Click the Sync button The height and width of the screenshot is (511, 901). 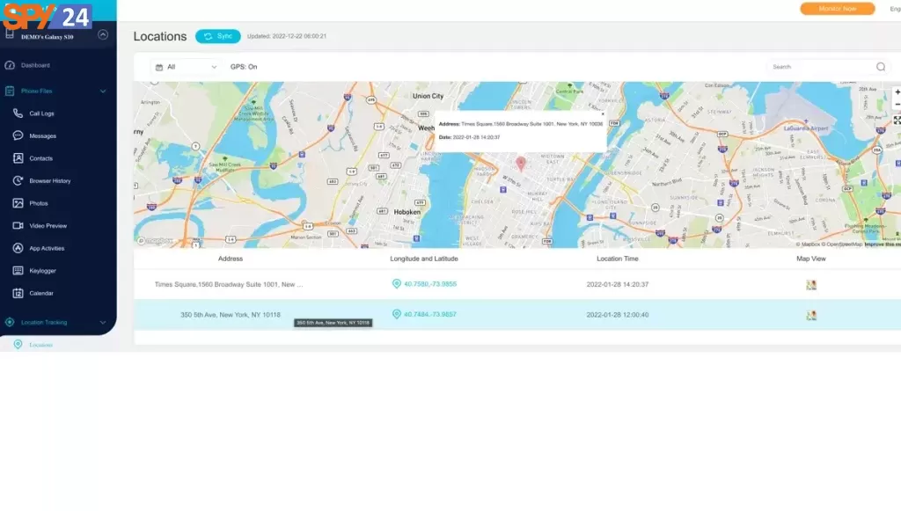218,36
